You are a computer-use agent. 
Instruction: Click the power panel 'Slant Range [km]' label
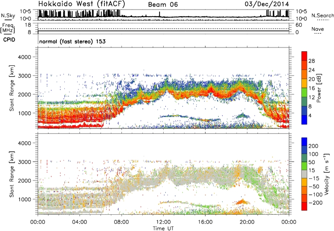pyautogui.click(x=12, y=88)
